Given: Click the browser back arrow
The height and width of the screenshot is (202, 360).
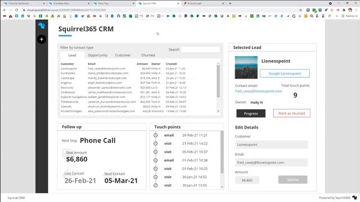Looking at the screenshot, I should pos(4,10).
